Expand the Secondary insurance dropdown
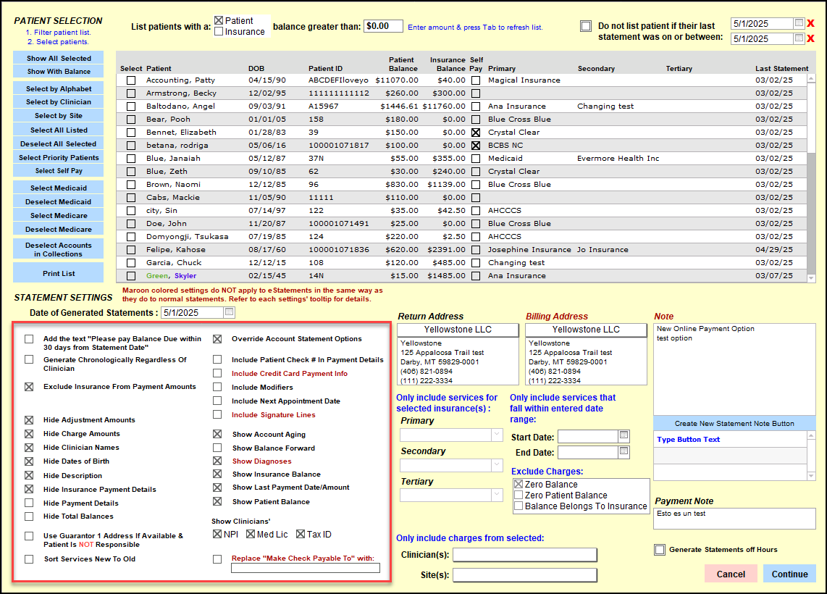This screenshot has height=594, width=827. (497, 465)
